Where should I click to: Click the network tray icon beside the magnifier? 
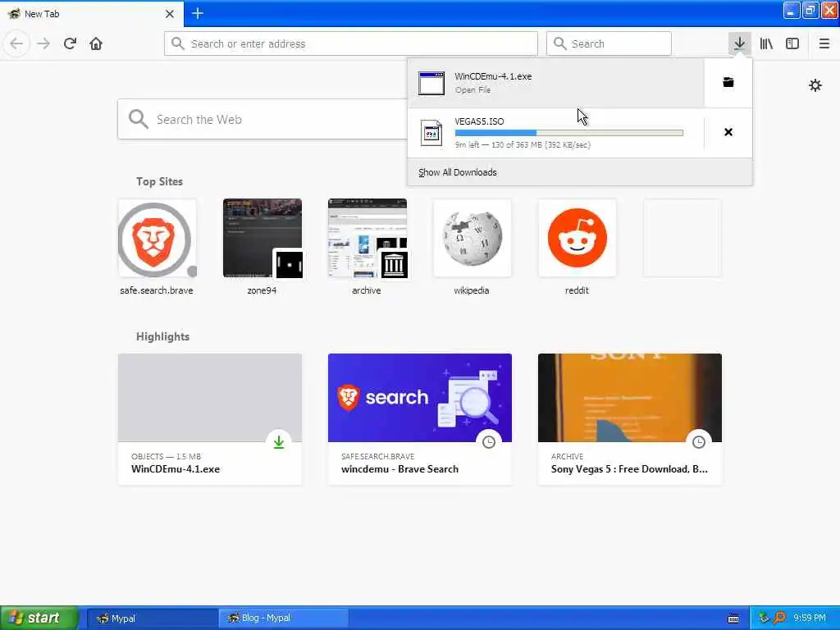(x=764, y=619)
